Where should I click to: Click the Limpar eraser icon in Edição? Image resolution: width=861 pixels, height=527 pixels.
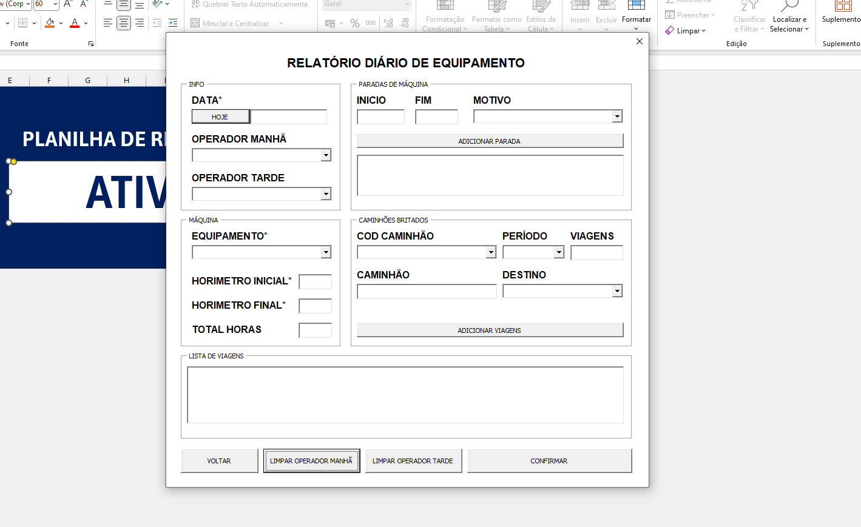click(x=670, y=31)
